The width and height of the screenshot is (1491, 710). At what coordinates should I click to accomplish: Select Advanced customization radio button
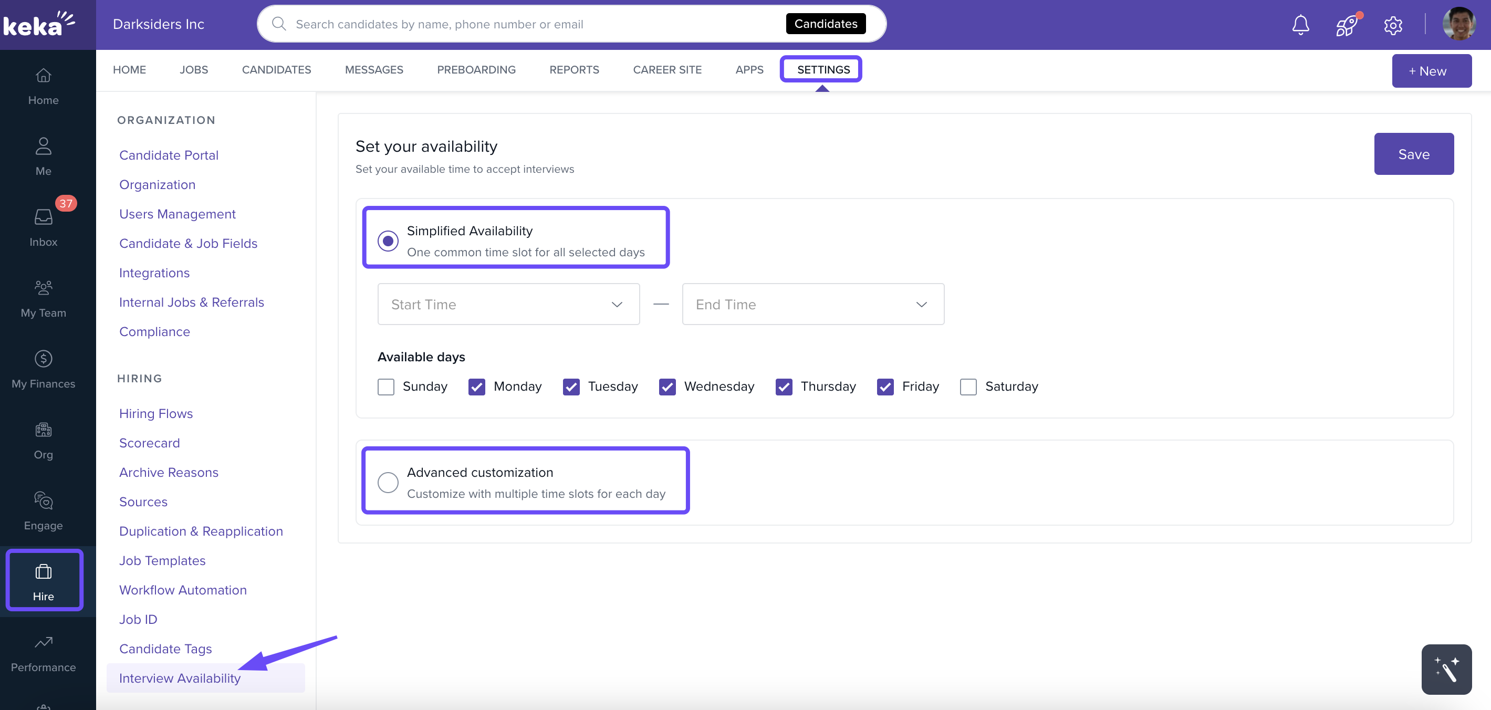tap(388, 482)
